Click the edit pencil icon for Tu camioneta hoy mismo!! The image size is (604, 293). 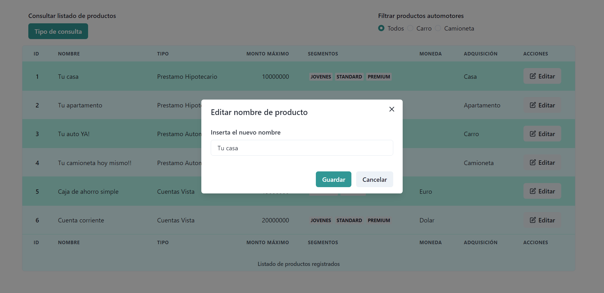[533, 163]
